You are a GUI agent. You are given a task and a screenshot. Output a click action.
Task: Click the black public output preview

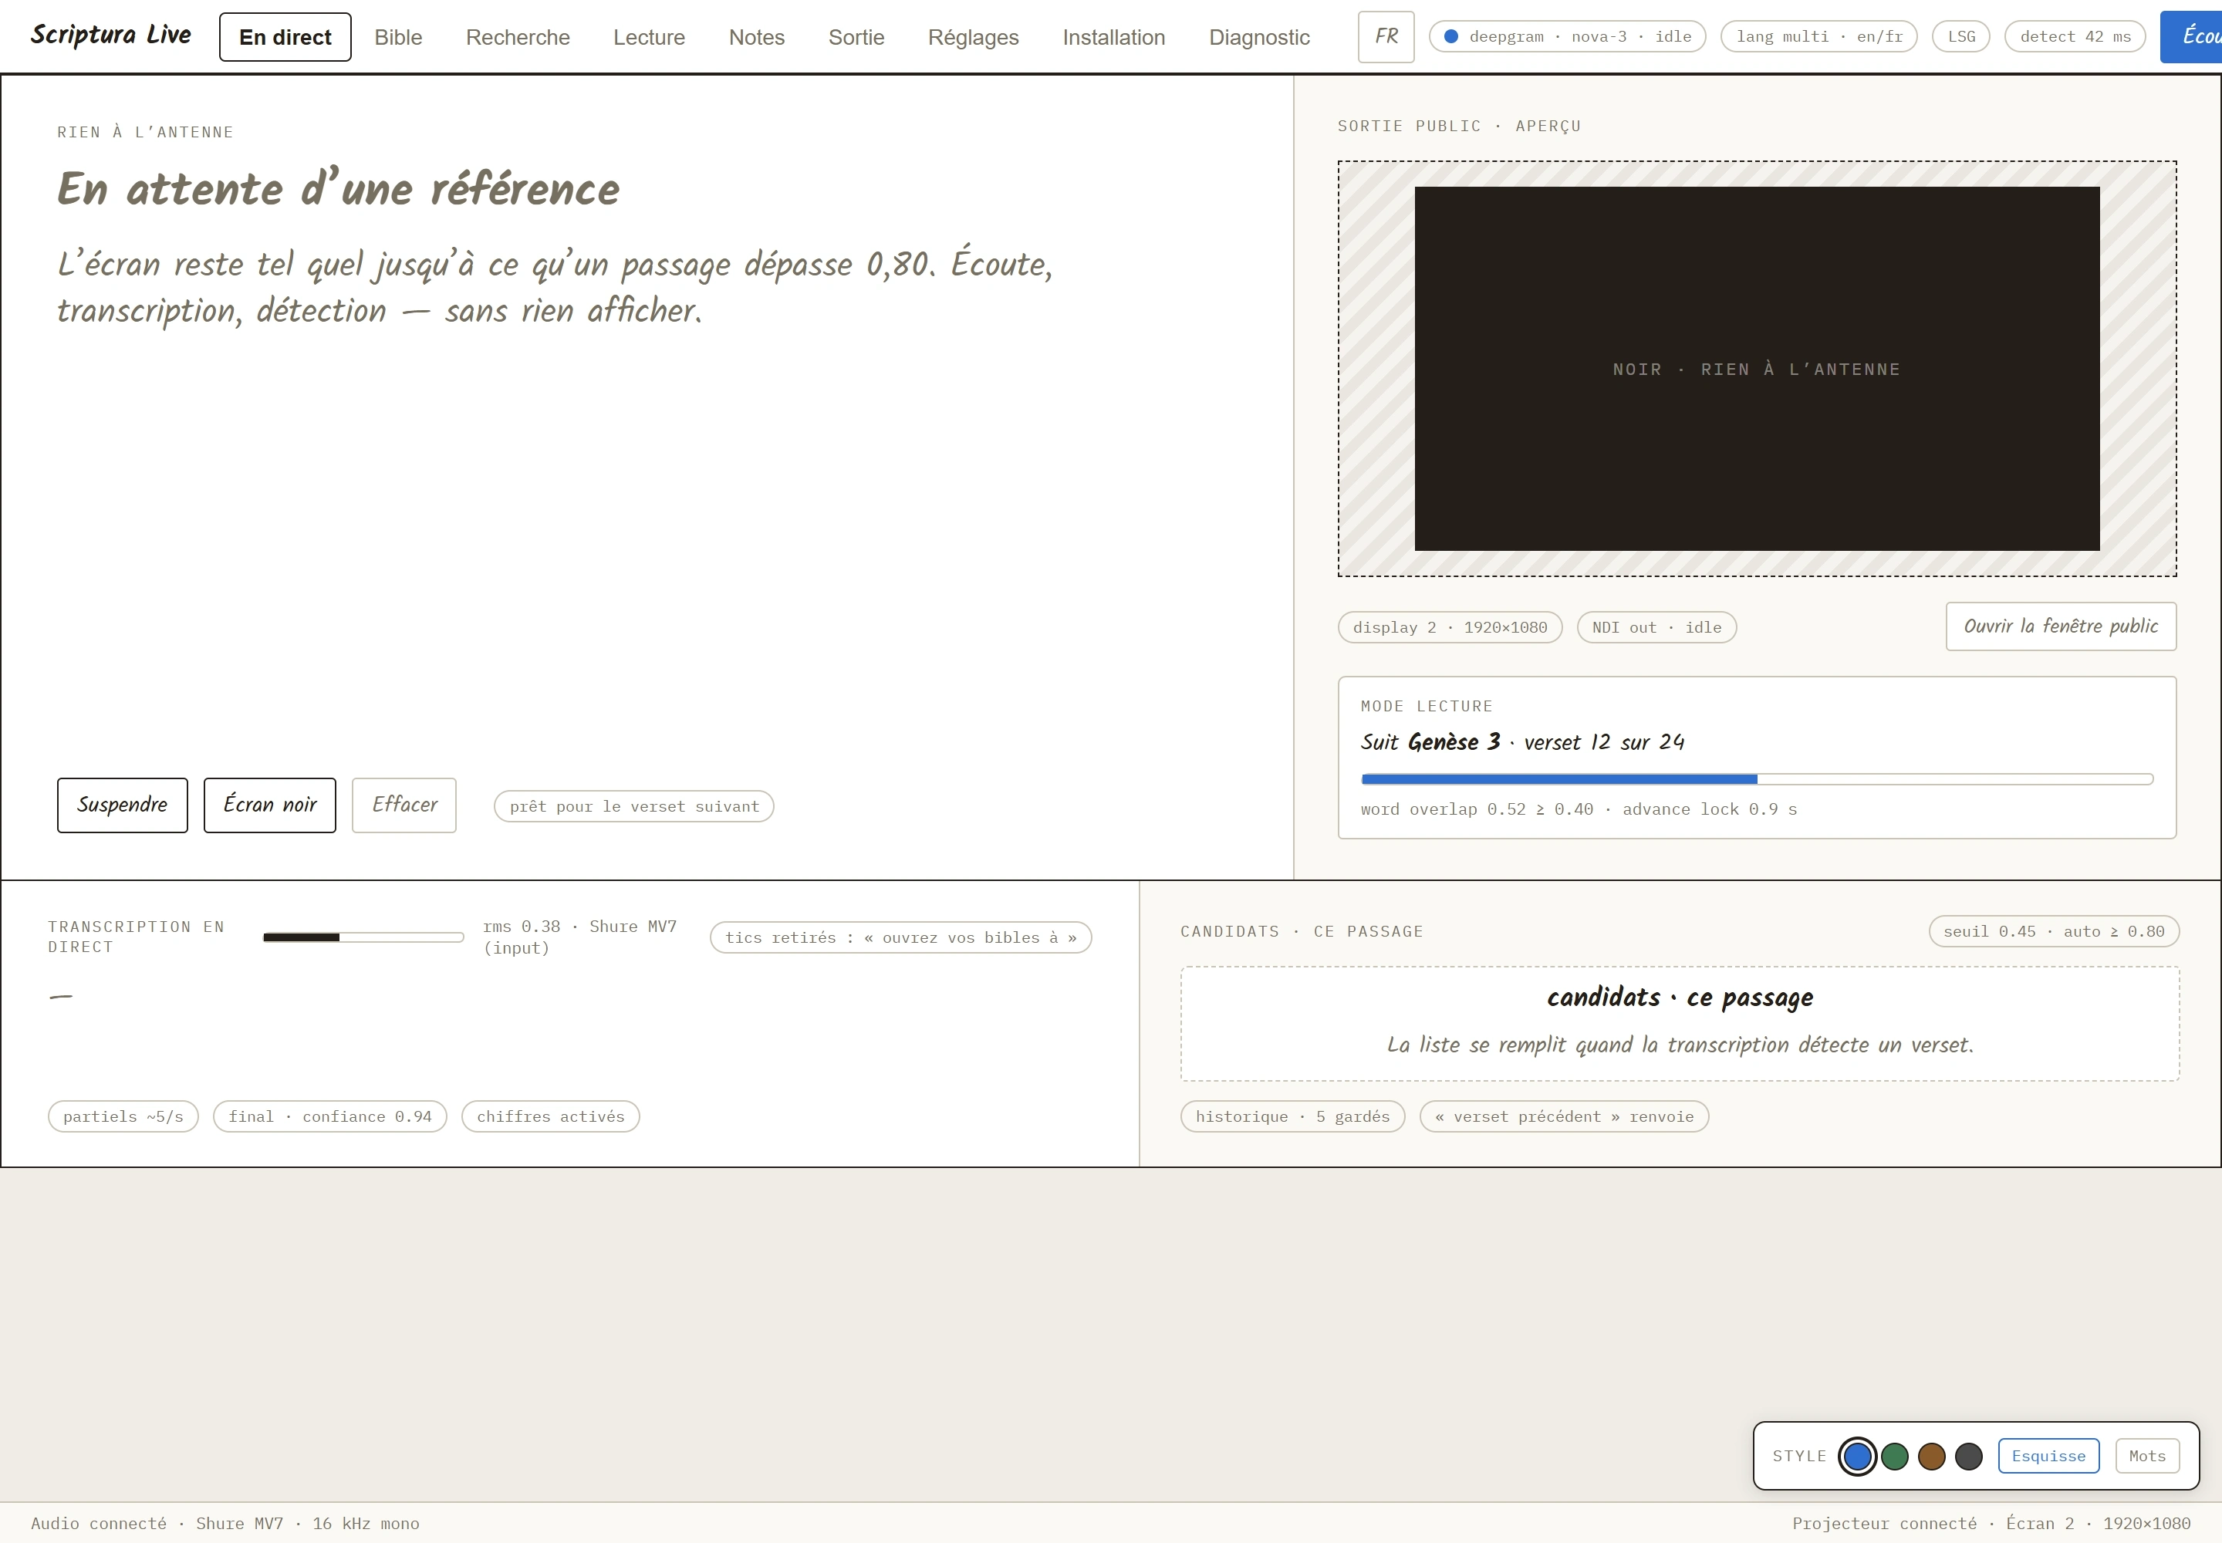point(1756,368)
